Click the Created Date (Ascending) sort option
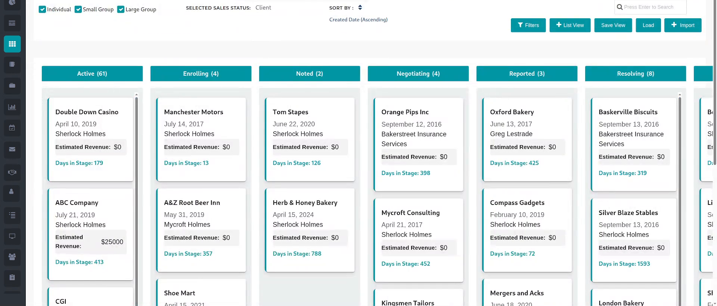The height and width of the screenshot is (306, 717). point(358,20)
